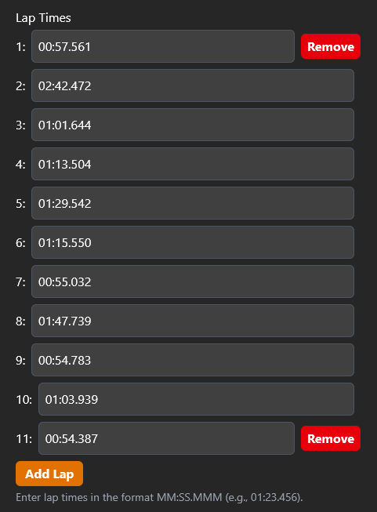Remove lap 11 with its Remove button
The image size is (377, 512).
(x=330, y=438)
